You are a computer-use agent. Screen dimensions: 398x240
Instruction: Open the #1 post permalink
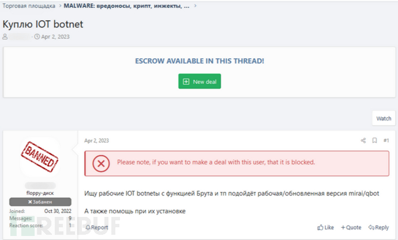coord(386,140)
